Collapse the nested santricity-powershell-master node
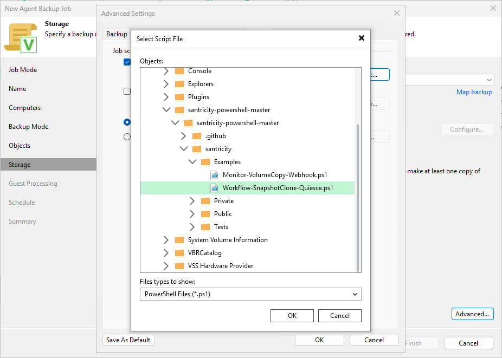 pos(175,123)
